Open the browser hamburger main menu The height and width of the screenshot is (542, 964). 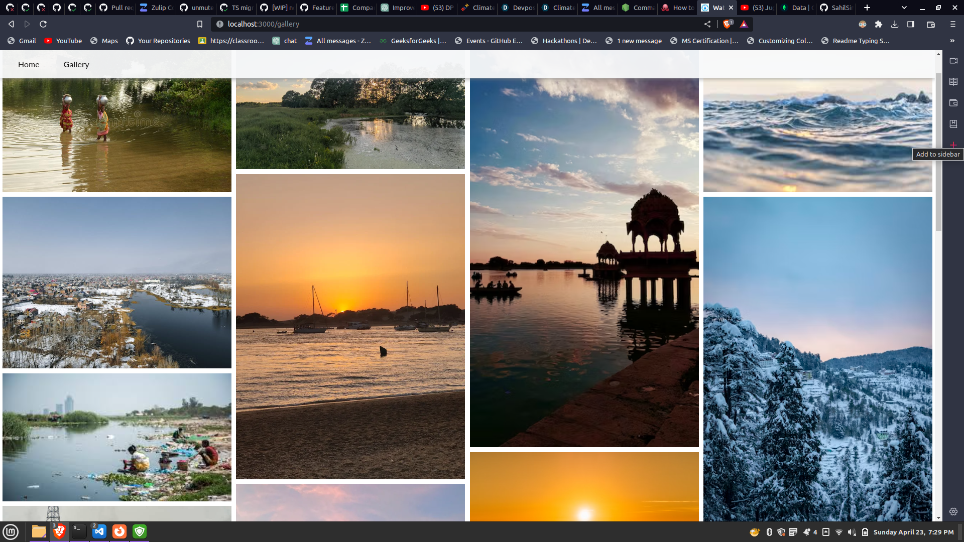[953, 24]
